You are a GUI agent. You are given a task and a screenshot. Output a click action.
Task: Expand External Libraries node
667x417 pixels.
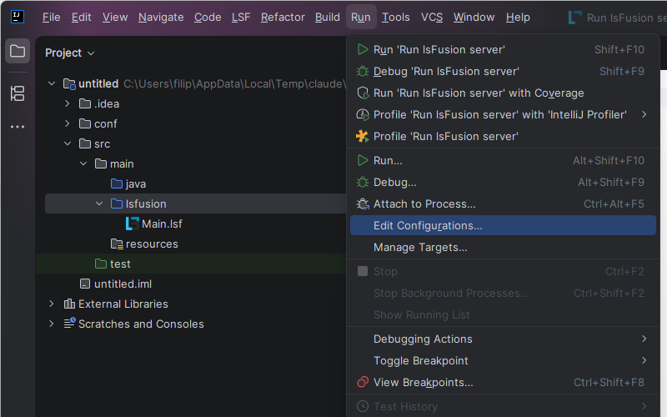52,304
